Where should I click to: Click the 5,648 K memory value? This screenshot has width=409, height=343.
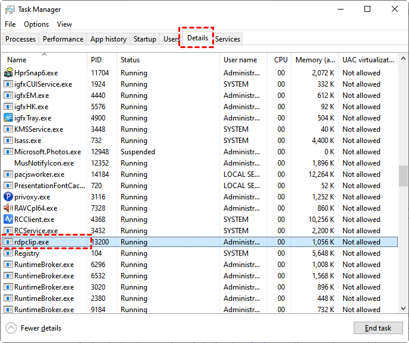[x=323, y=253]
